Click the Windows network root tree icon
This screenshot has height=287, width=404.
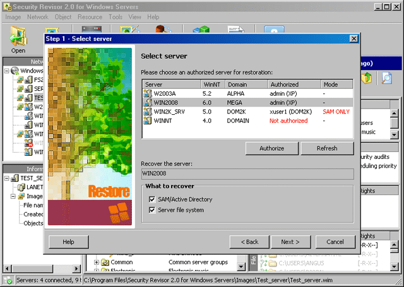pyautogui.click(x=14, y=71)
